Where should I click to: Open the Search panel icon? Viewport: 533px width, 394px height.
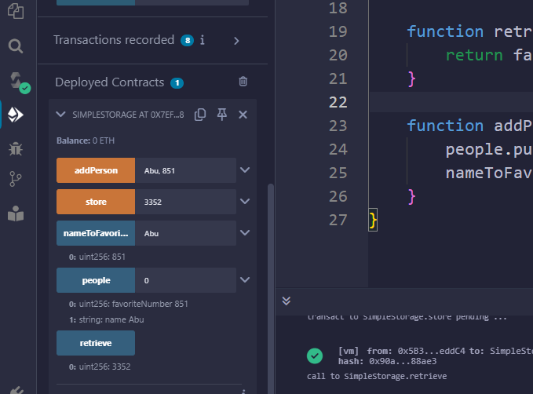(15, 46)
